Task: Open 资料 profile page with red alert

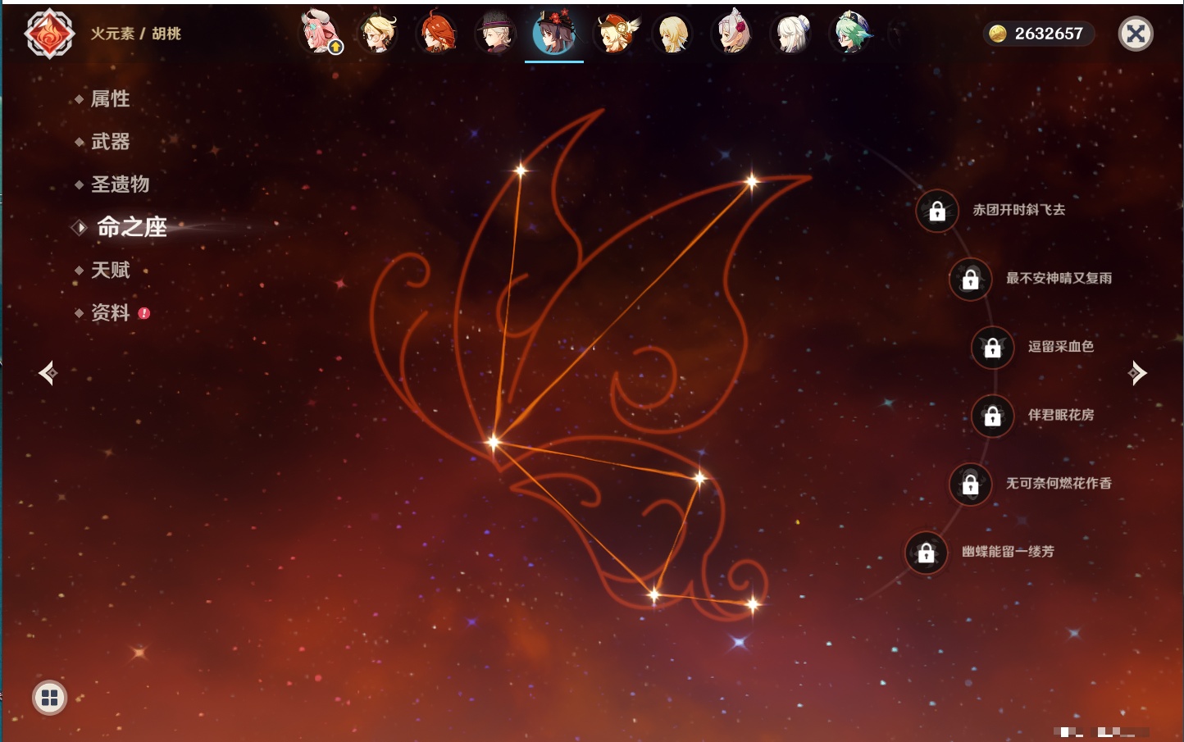Action: [110, 312]
